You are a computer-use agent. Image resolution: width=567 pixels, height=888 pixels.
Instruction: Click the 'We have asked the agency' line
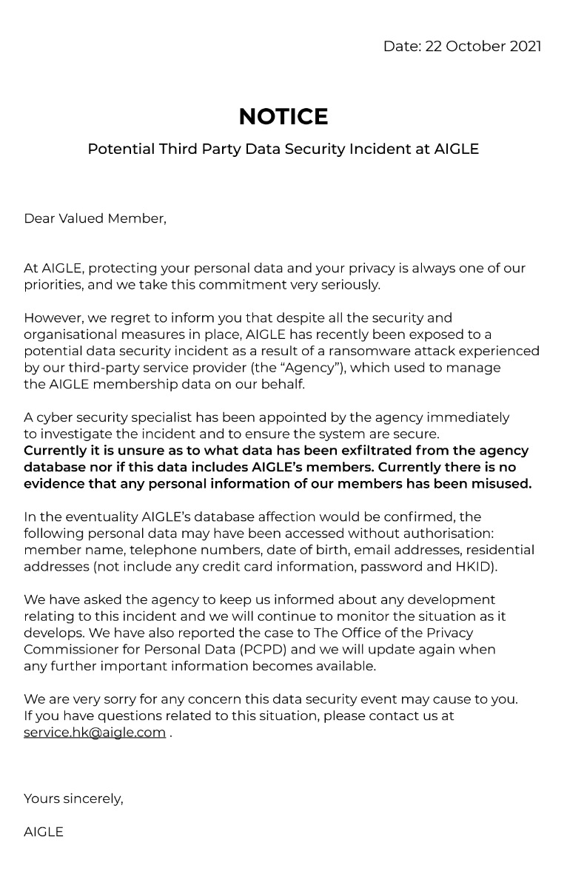coord(260,600)
